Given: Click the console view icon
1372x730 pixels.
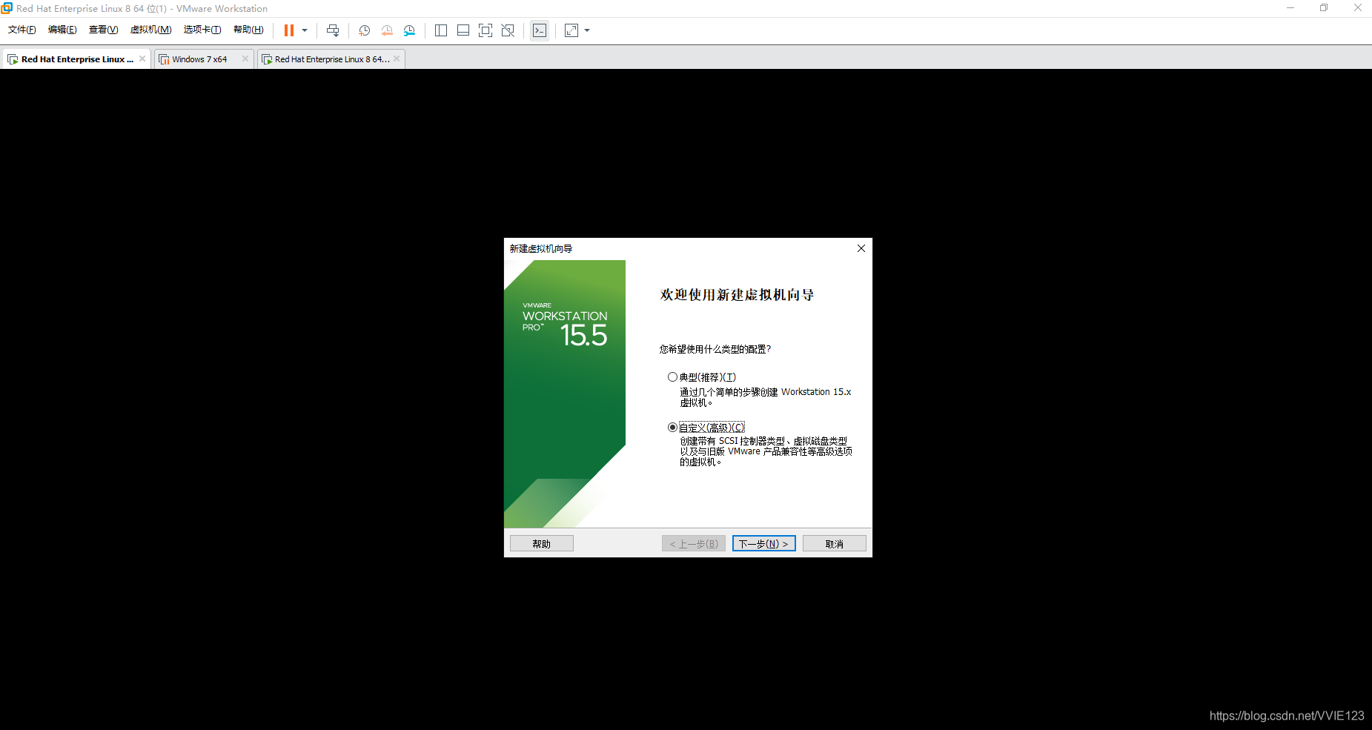Looking at the screenshot, I should coord(540,30).
